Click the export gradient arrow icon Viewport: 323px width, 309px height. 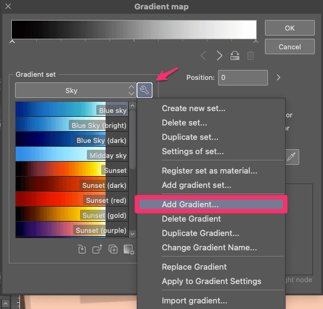point(97,249)
